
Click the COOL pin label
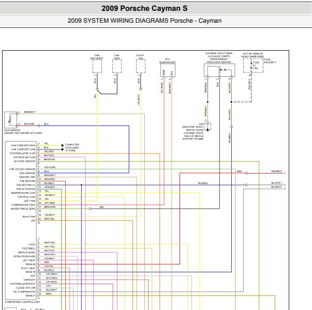(x=32, y=244)
